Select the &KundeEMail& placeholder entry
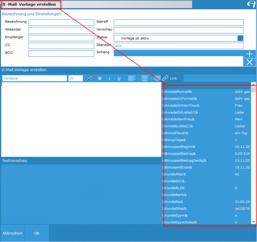 [206, 209]
